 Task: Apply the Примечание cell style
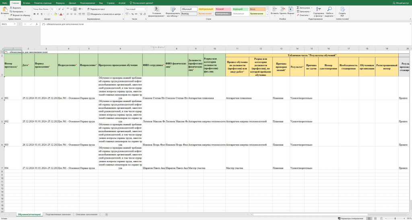click(257, 14)
